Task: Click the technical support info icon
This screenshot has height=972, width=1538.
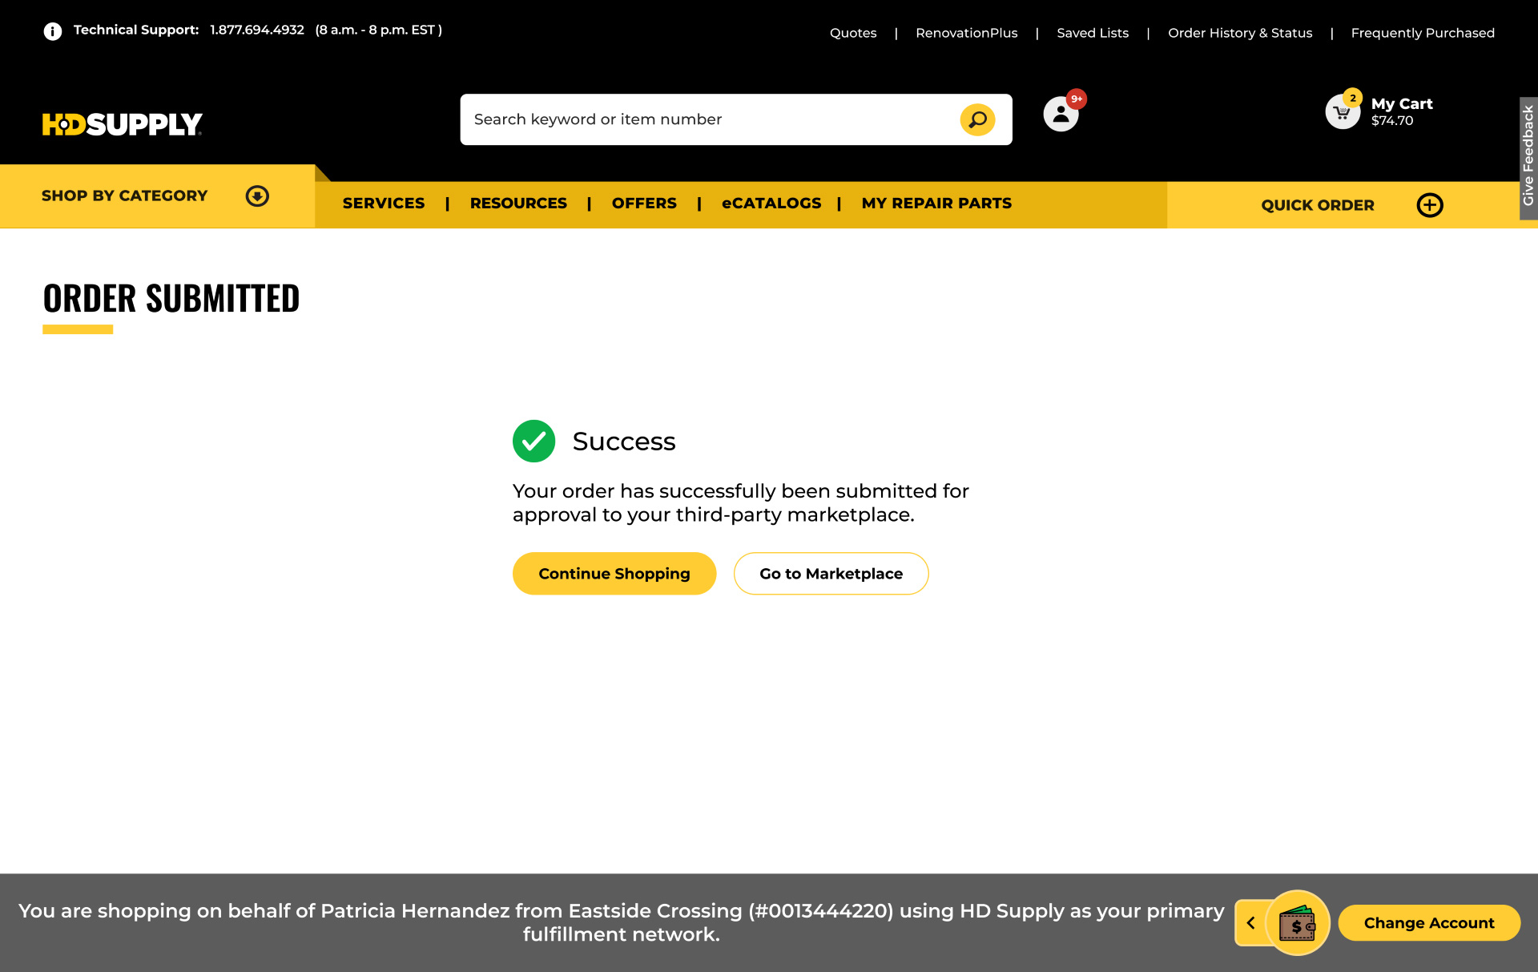Action: 53,31
